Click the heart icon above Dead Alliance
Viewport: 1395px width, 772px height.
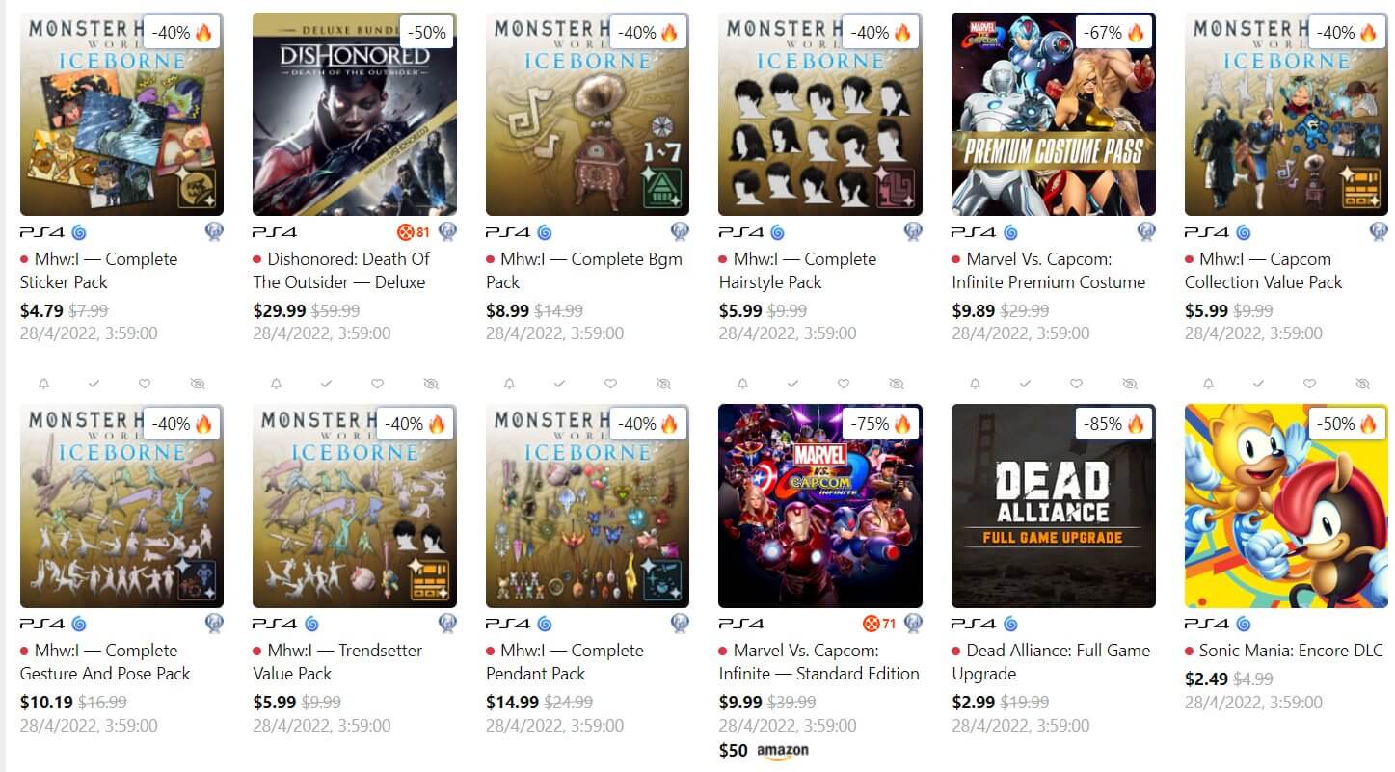point(1076,384)
